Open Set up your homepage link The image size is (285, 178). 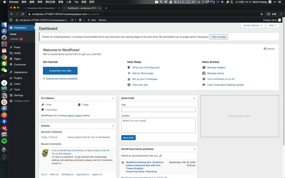(x=145, y=79)
